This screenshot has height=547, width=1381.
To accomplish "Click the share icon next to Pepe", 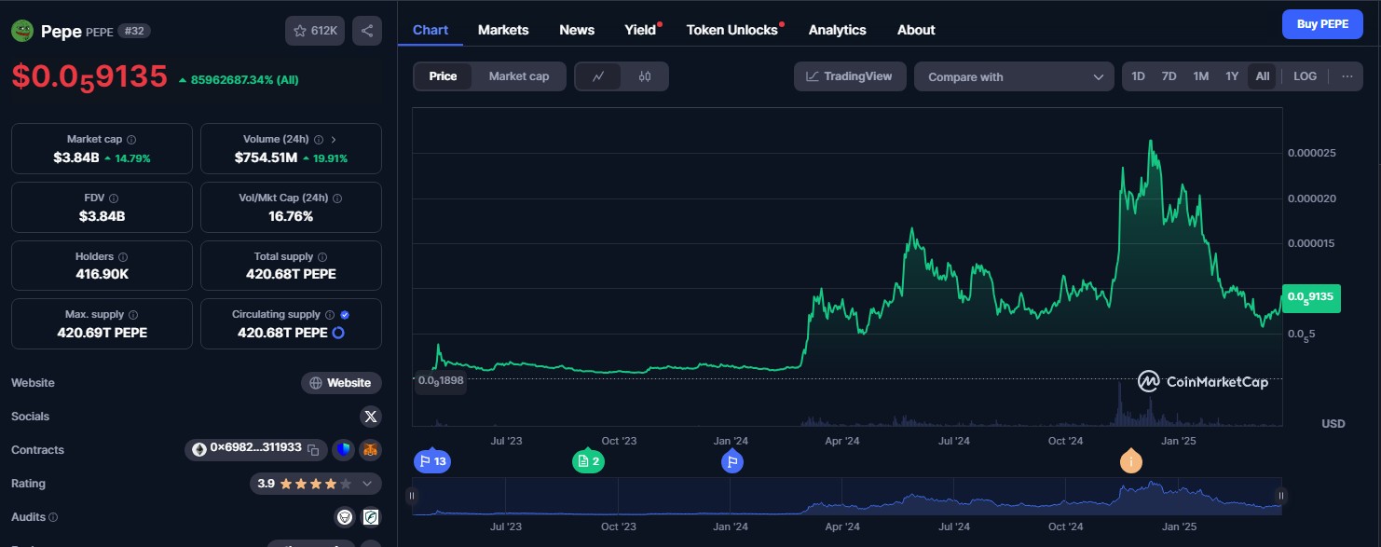I will tap(367, 31).
